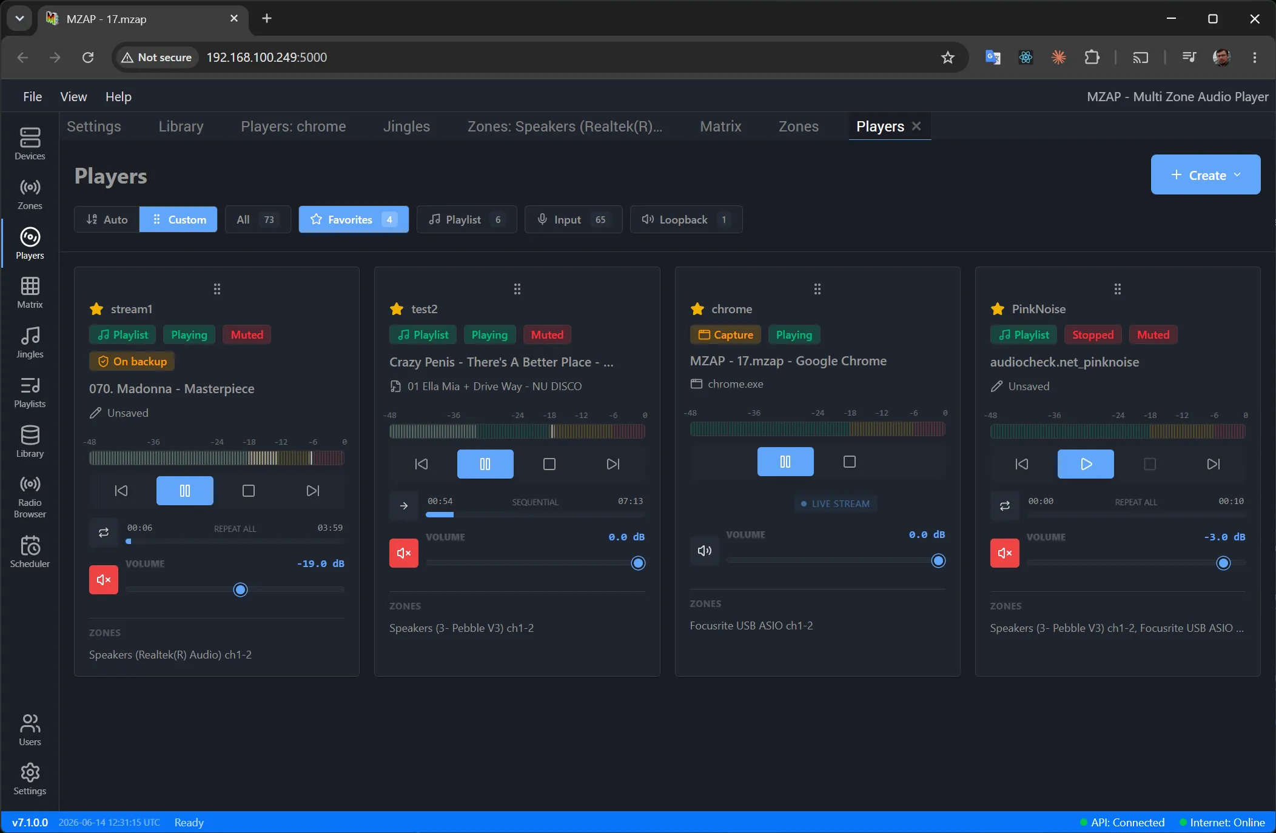Unfavorite the stream1 player star
Viewport: 1276px width, 833px height.
point(96,309)
